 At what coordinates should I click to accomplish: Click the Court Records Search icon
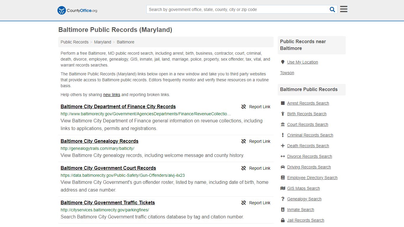click(283, 124)
